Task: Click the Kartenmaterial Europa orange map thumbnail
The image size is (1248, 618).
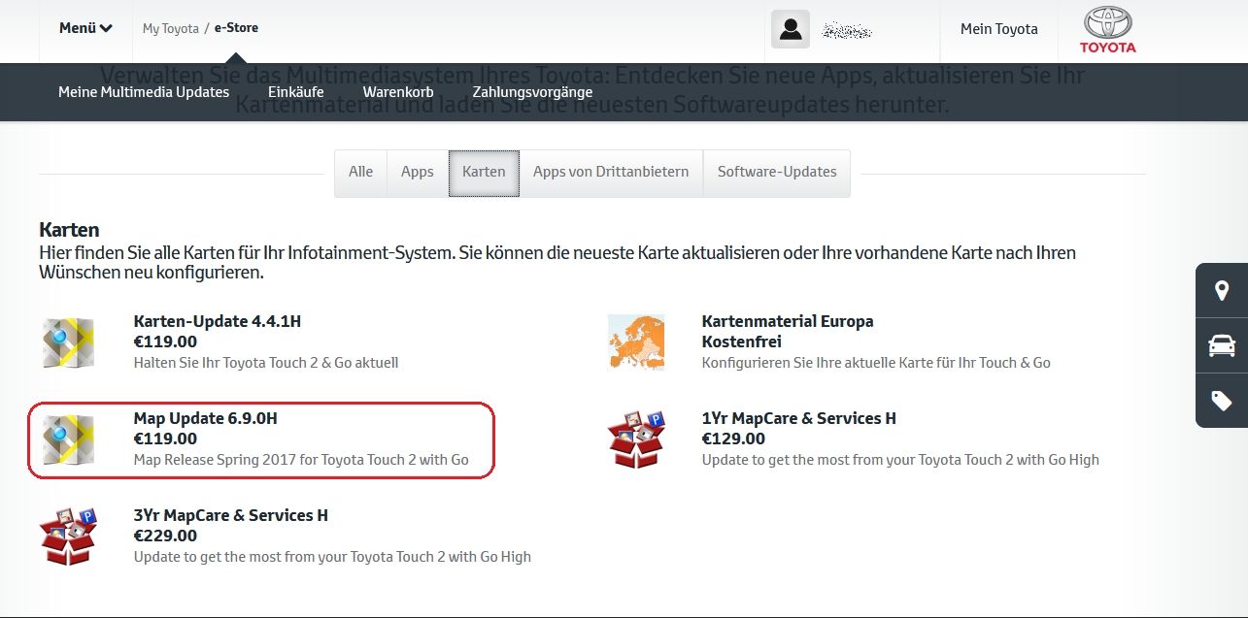Action: tap(636, 342)
